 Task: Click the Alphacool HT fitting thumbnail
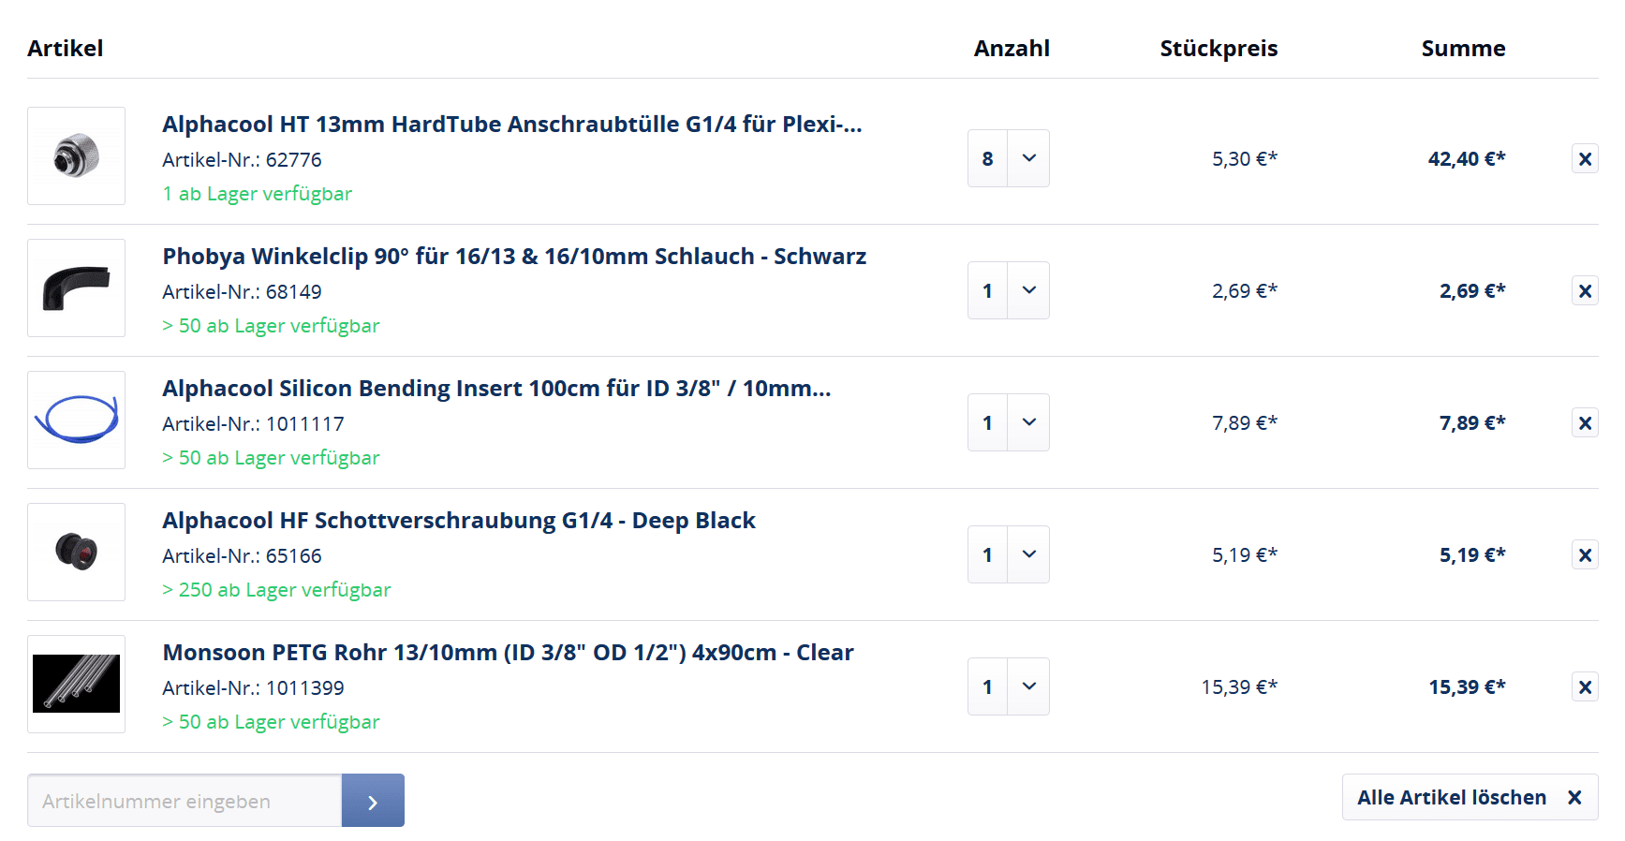click(76, 156)
